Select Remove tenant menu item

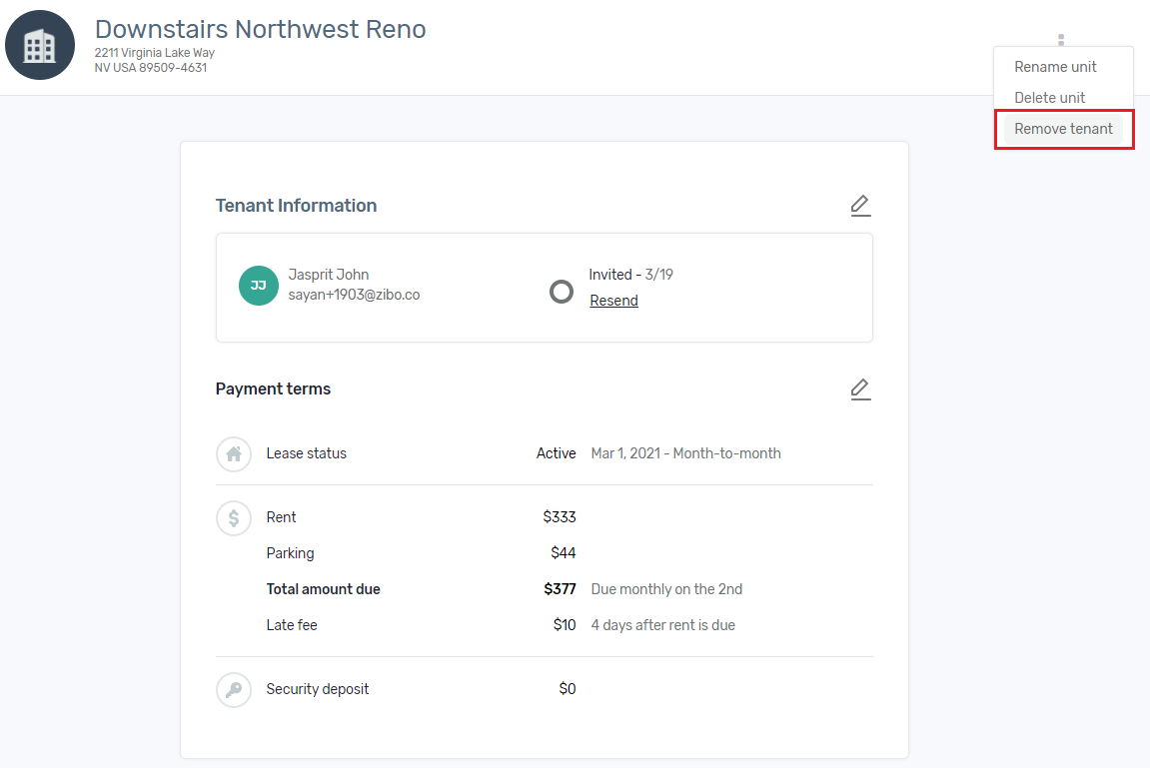tap(1063, 129)
